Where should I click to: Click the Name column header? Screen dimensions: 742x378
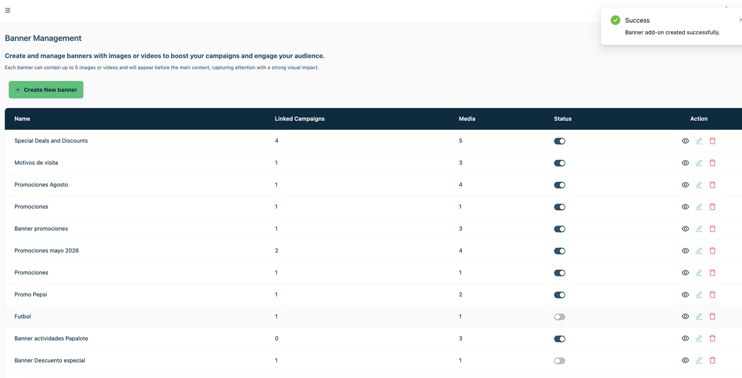coord(22,119)
